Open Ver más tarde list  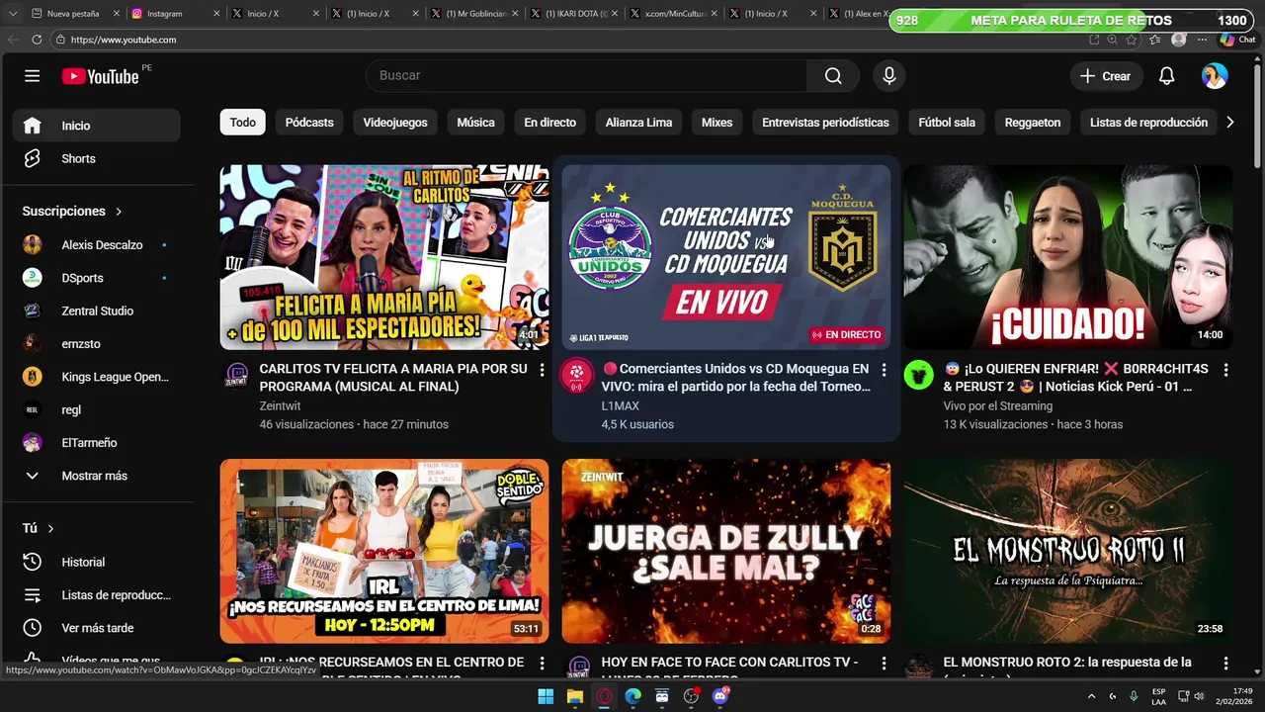(x=96, y=628)
